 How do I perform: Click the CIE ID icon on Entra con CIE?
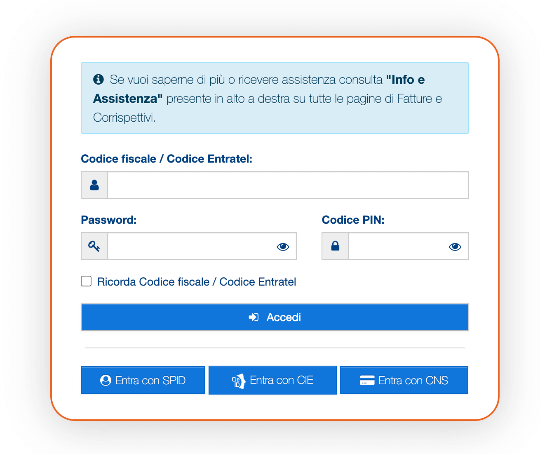(x=239, y=380)
